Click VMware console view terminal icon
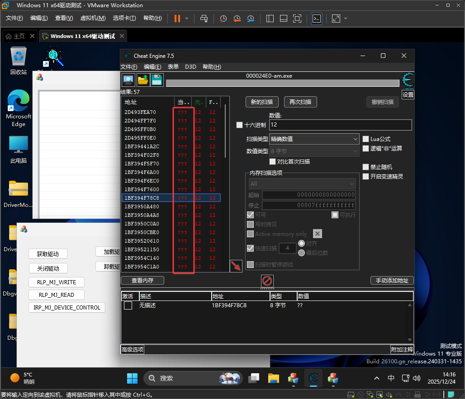 (x=317, y=19)
